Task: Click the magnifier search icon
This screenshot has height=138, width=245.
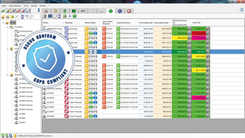Action: point(31,17)
